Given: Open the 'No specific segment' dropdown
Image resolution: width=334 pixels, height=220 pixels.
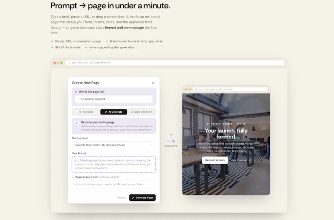Looking at the screenshot, I should pos(114,99).
